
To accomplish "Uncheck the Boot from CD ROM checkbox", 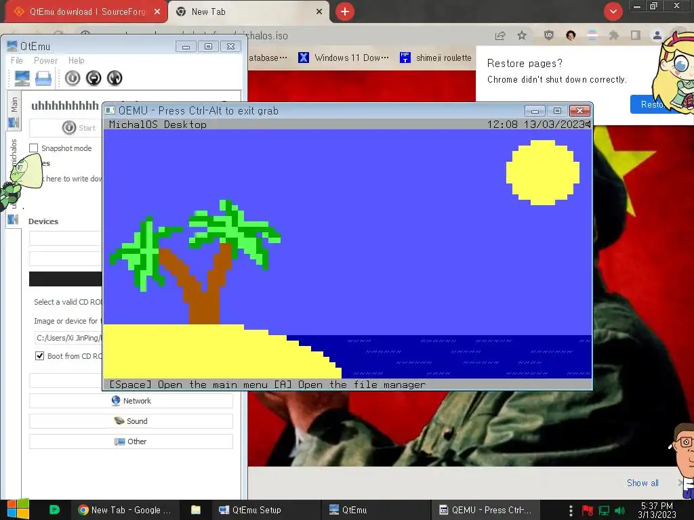I will 40,356.
